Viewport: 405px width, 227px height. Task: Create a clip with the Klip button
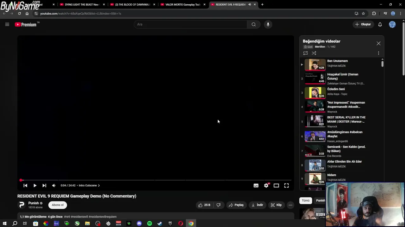276,205
